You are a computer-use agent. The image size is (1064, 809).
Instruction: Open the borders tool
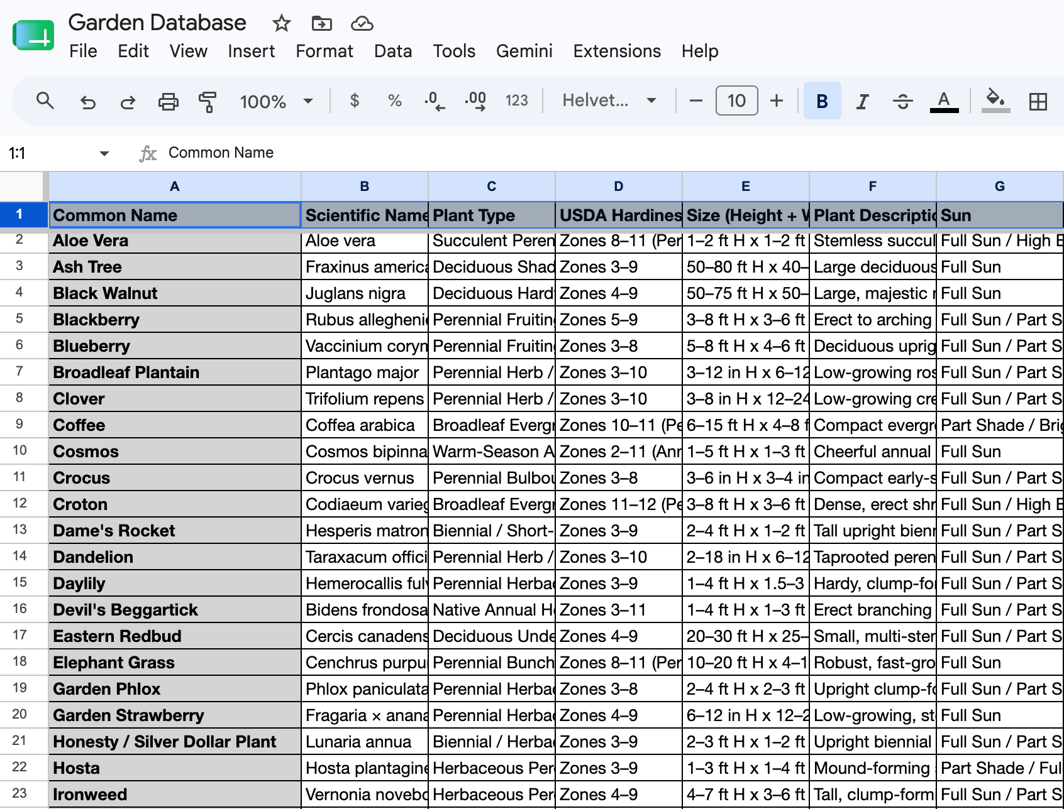[x=1038, y=101]
